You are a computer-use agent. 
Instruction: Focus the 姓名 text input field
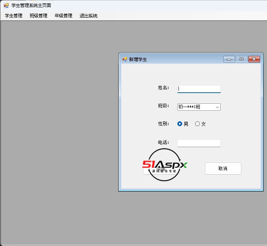(x=199, y=89)
